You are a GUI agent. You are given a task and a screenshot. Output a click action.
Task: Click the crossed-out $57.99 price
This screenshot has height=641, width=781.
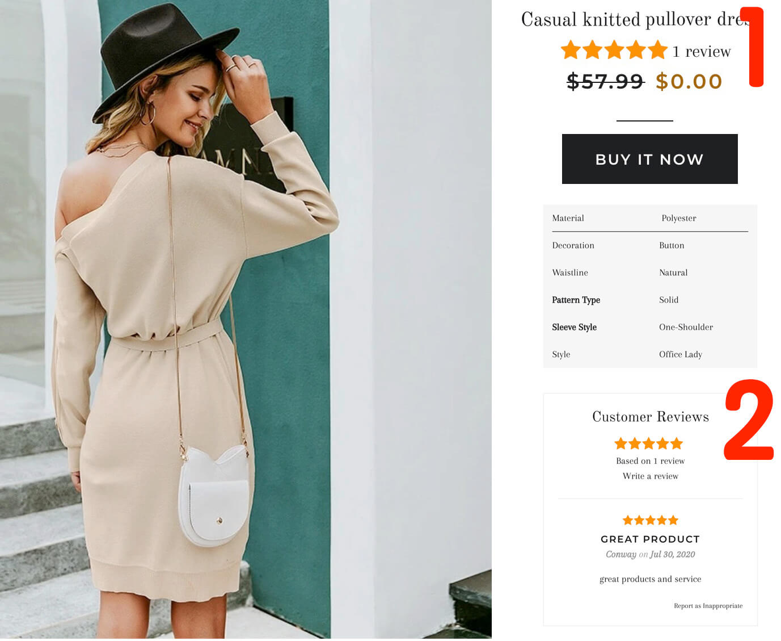point(605,82)
